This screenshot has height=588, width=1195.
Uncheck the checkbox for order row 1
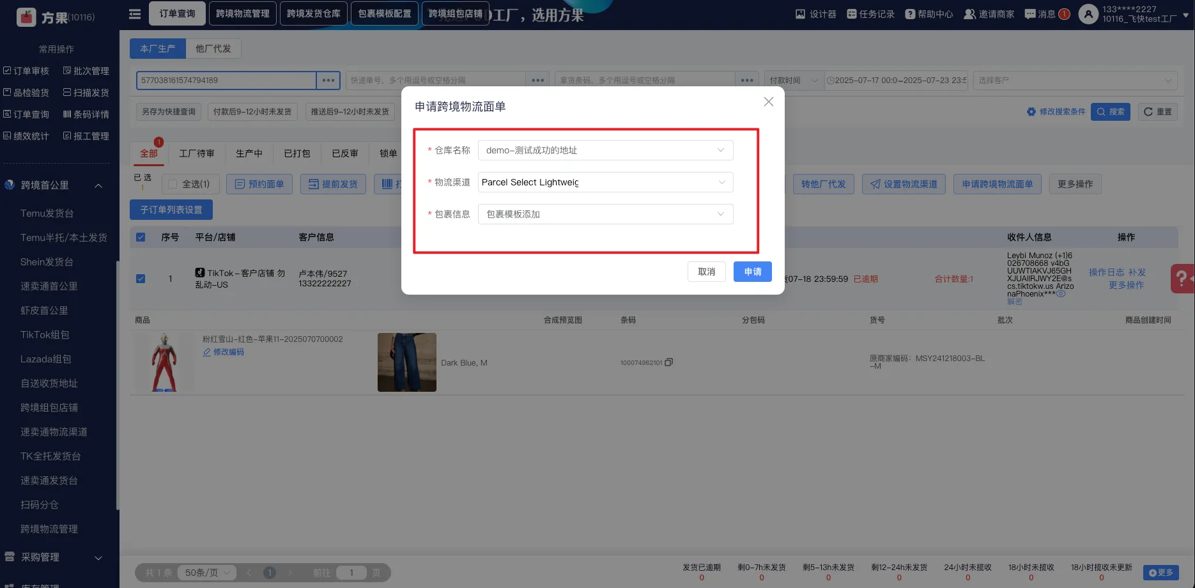pyautogui.click(x=141, y=279)
